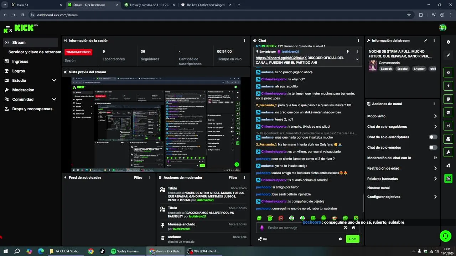The width and height of the screenshot is (456, 256).
Task: Unpin the pinned chat message
Action: (348, 52)
